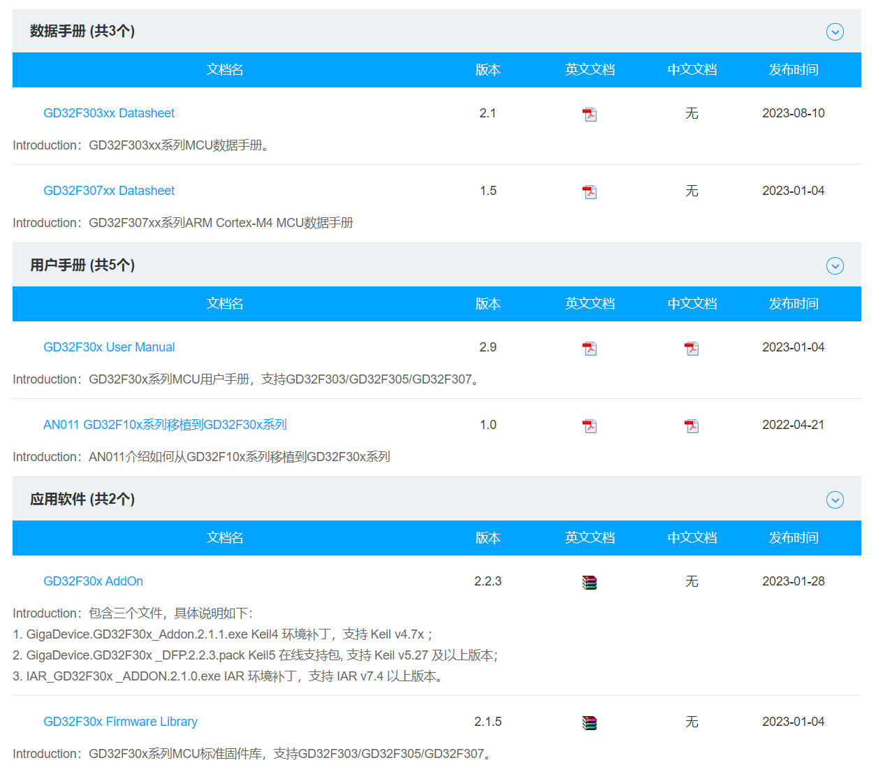Click 数据手册 (共3个) section title
883x772 pixels.
point(82,31)
